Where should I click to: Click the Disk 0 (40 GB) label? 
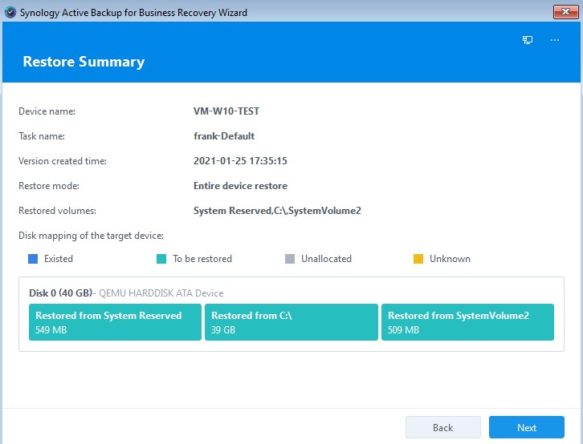60,293
